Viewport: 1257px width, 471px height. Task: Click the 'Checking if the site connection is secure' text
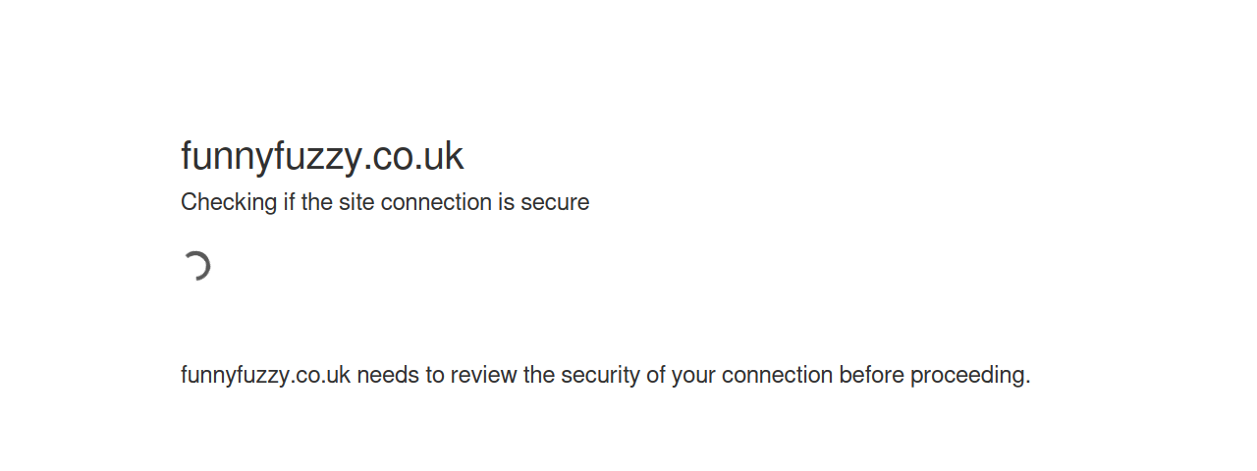(385, 202)
